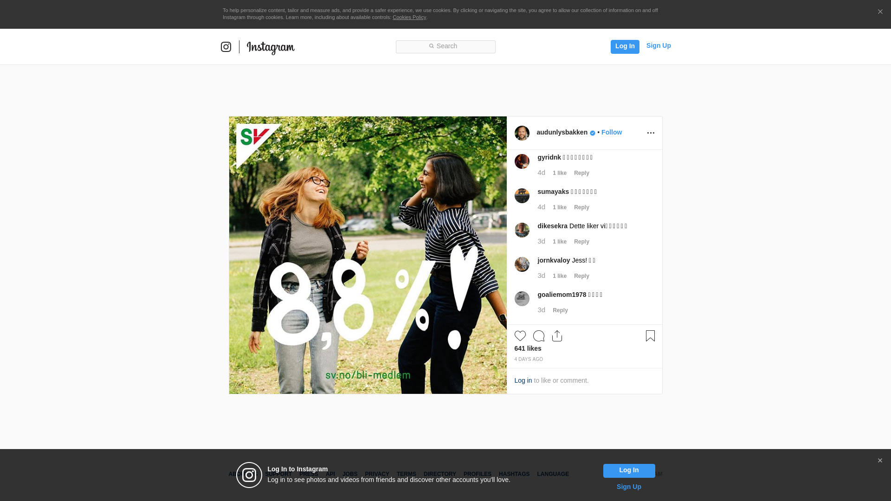Open the LANGUAGE footer selector

553,474
